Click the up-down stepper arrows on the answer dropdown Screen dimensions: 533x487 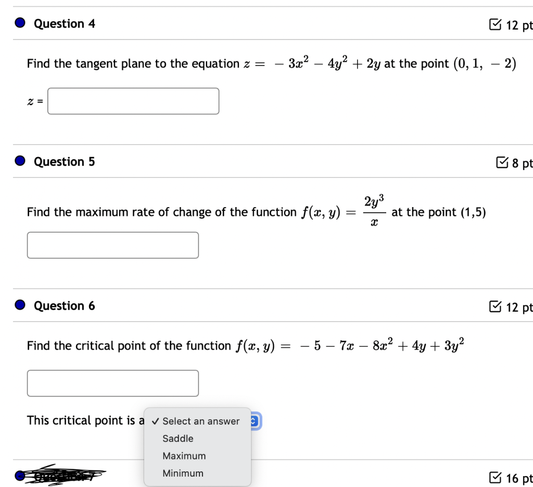[x=253, y=421]
